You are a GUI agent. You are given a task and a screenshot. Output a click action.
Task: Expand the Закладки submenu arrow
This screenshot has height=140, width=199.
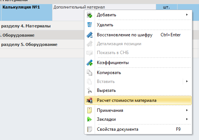187,119
